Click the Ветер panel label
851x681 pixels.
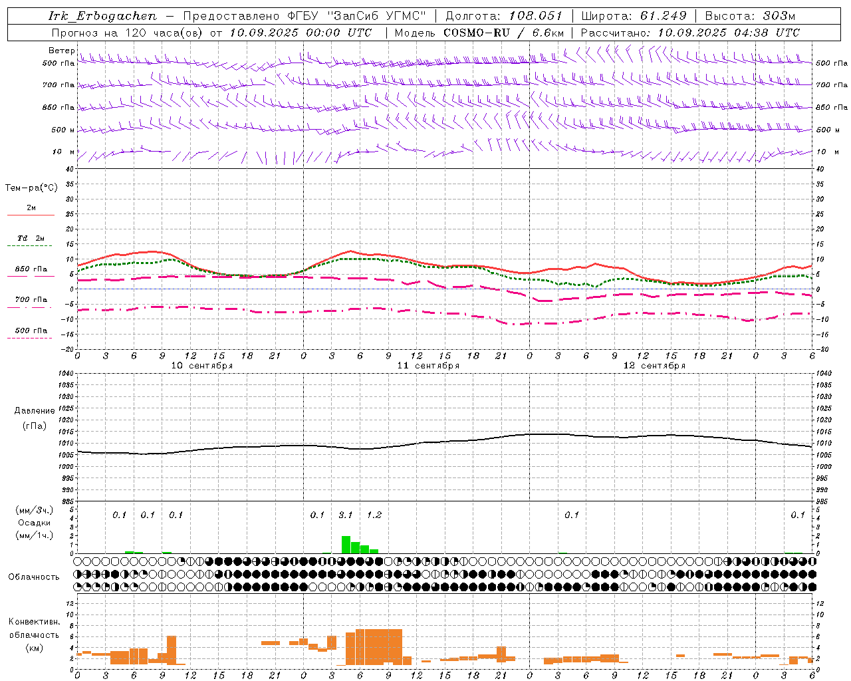pyautogui.click(x=62, y=51)
